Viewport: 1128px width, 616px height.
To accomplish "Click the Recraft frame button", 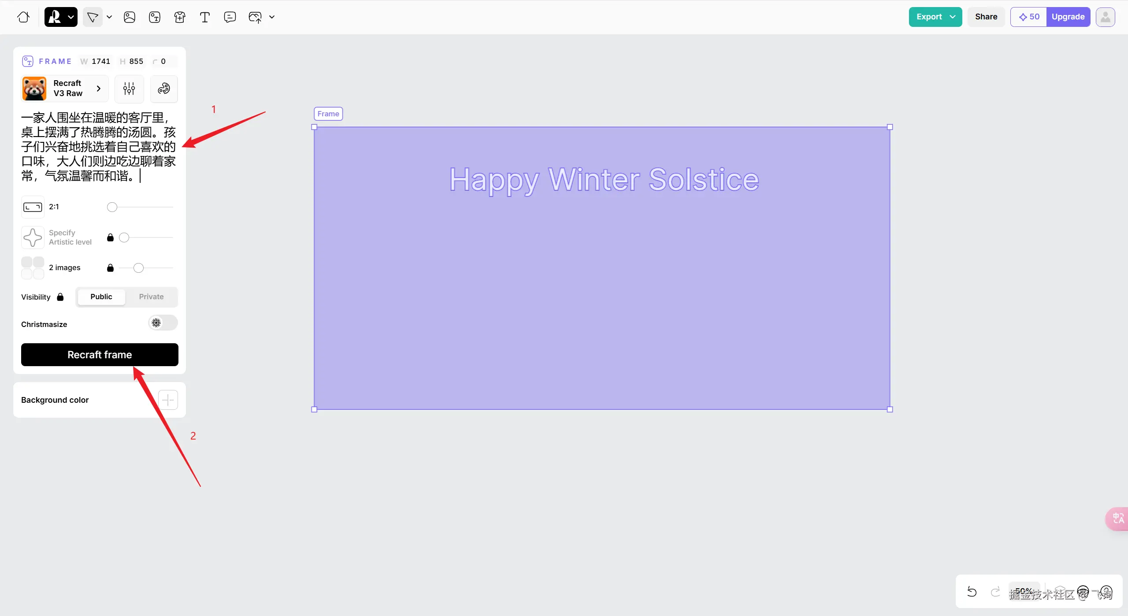I will tap(100, 355).
